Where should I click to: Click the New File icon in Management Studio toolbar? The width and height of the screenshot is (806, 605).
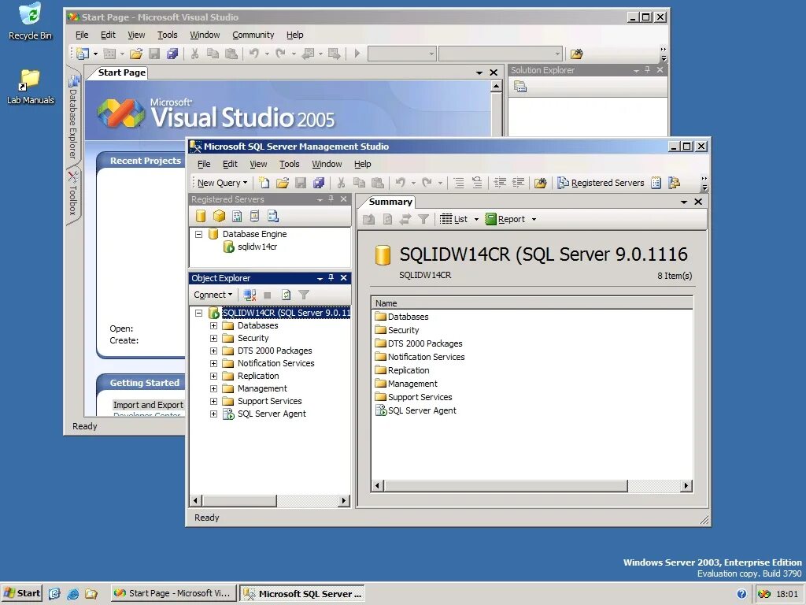coord(264,183)
